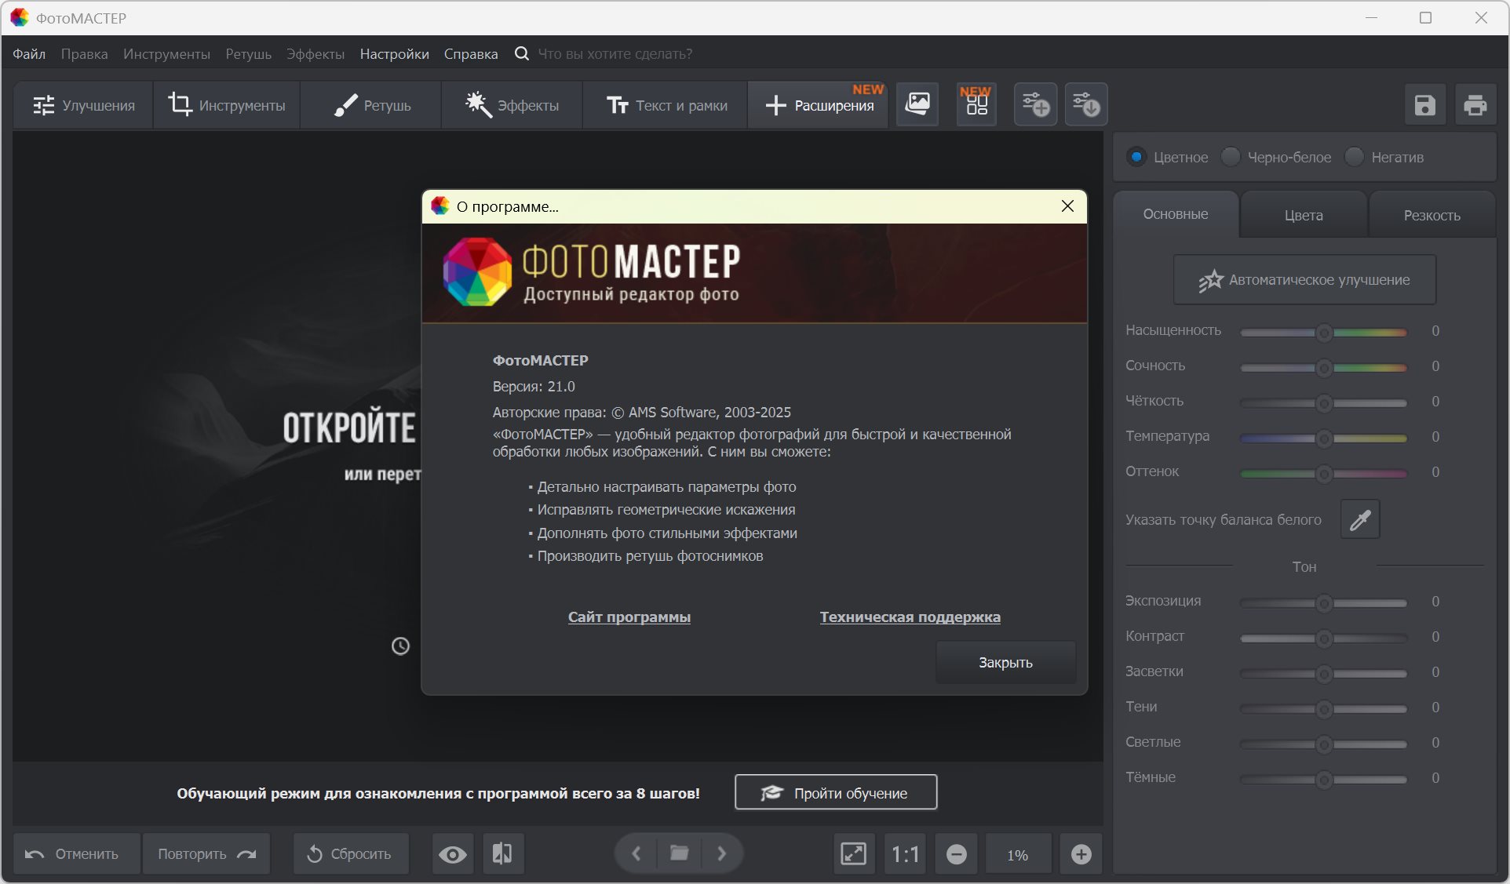Open the Расширения tab marked NEW

[x=819, y=105]
